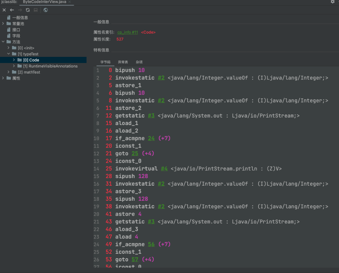This screenshot has height=273, width=339.
Task: Click the 'iconst_0' instruction at offset 24
Action: coord(128,161)
